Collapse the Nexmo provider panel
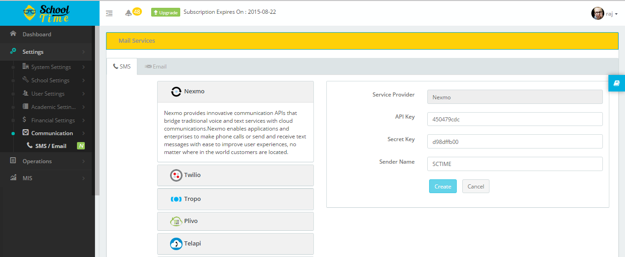The height and width of the screenshot is (257, 625). click(x=236, y=91)
